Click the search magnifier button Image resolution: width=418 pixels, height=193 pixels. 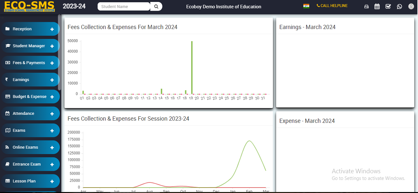tap(156, 6)
